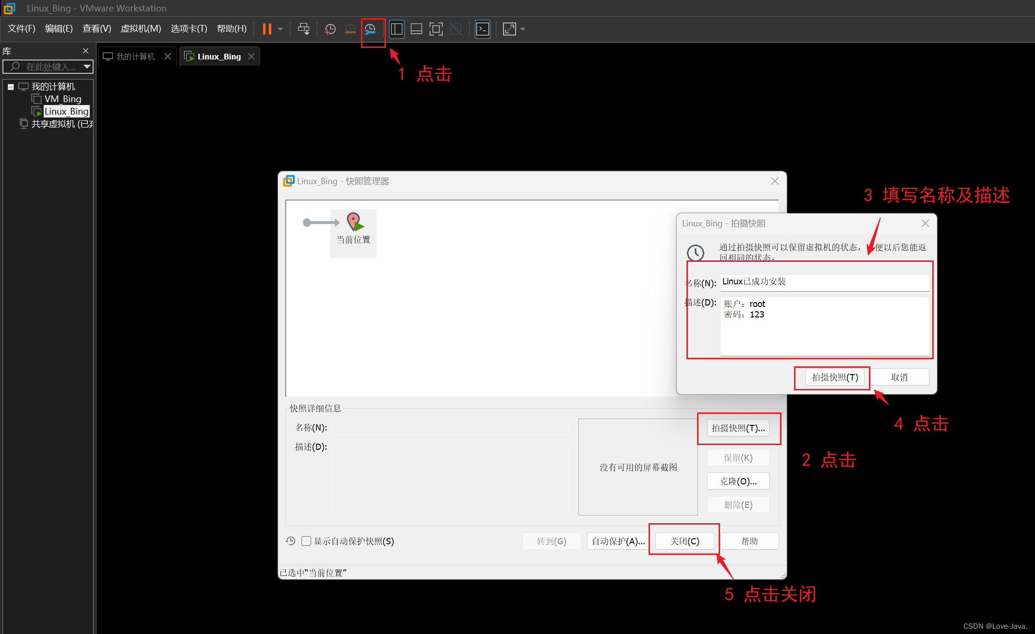Click the 关闭(C) button
Image resolution: width=1035 pixels, height=634 pixels.
tap(685, 541)
